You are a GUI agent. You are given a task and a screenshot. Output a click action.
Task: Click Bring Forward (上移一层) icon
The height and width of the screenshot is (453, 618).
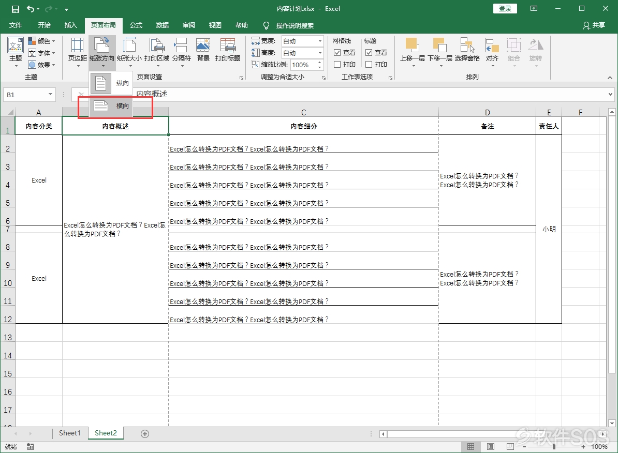click(412, 46)
